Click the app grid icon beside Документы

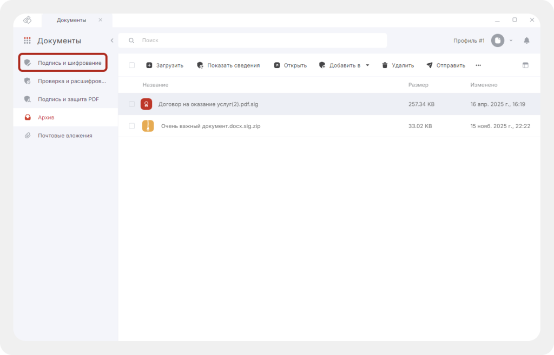coord(27,41)
